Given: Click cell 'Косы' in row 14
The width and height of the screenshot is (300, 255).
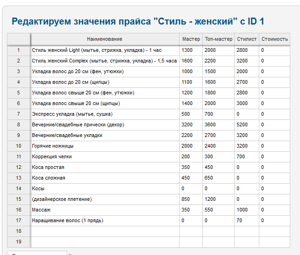Looking at the screenshot, I should (105, 189).
